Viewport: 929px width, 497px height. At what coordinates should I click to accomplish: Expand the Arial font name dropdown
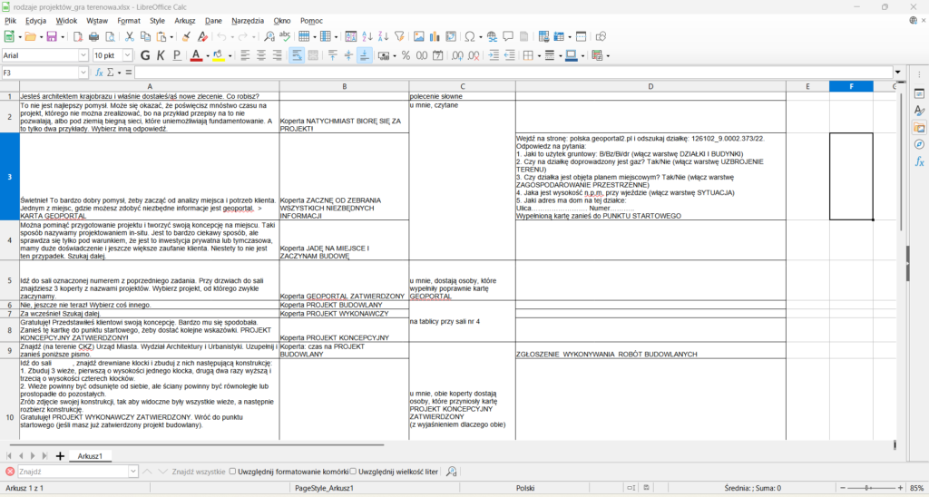point(83,55)
